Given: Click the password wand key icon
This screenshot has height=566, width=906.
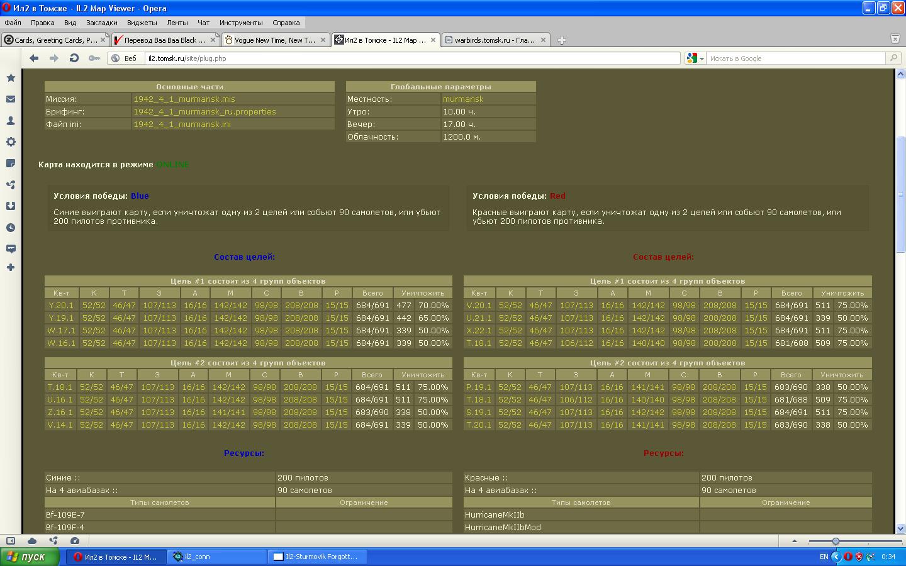Looking at the screenshot, I should point(94,58).
